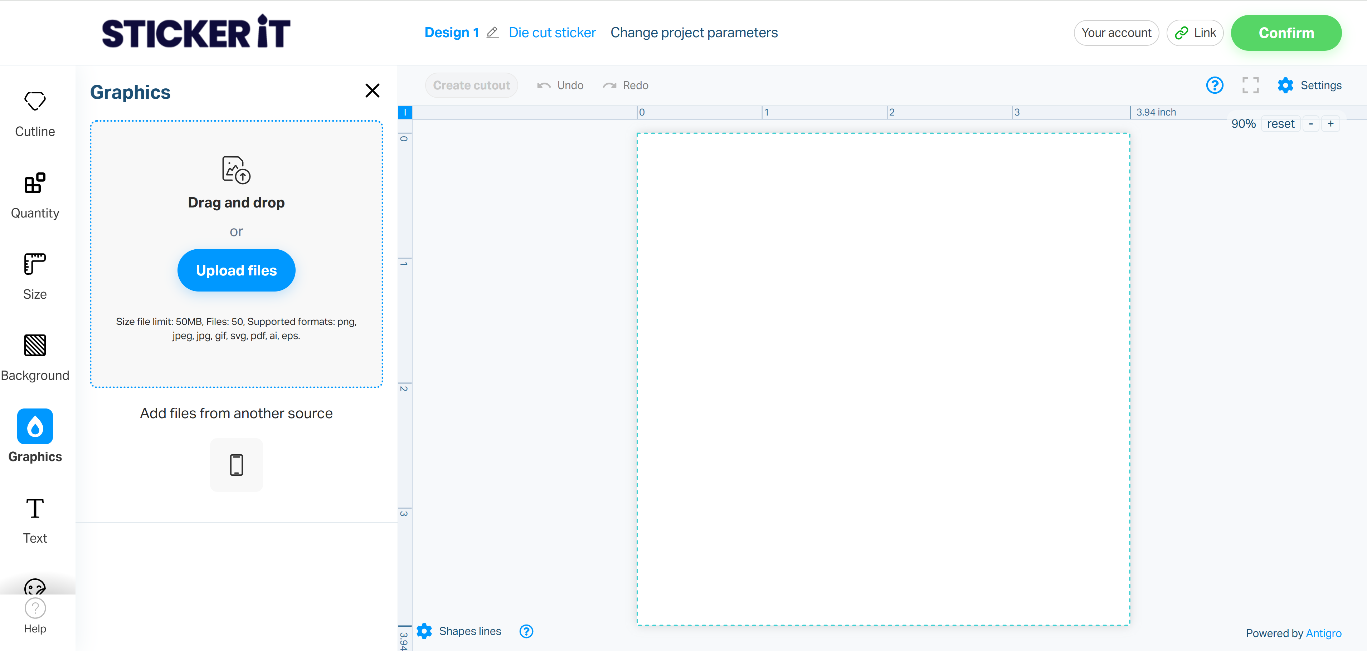Click the green Confirm button
This screenshot has height=651, width=1367.
[1286, 33]
